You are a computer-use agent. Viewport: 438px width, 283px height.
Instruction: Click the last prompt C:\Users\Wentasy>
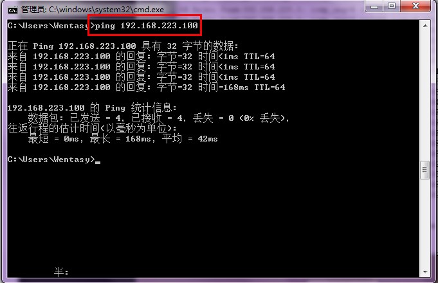(51, 160)
